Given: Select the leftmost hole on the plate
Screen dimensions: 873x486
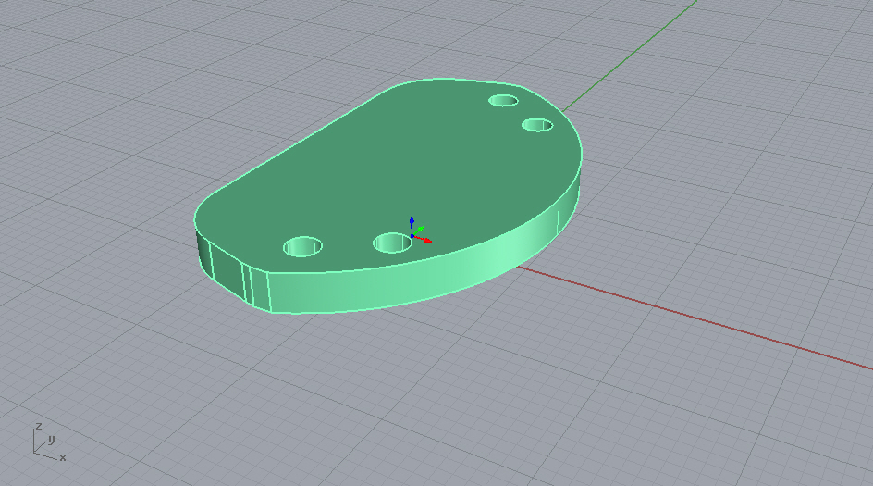Looking at the screenshot, I should (302, 246).
